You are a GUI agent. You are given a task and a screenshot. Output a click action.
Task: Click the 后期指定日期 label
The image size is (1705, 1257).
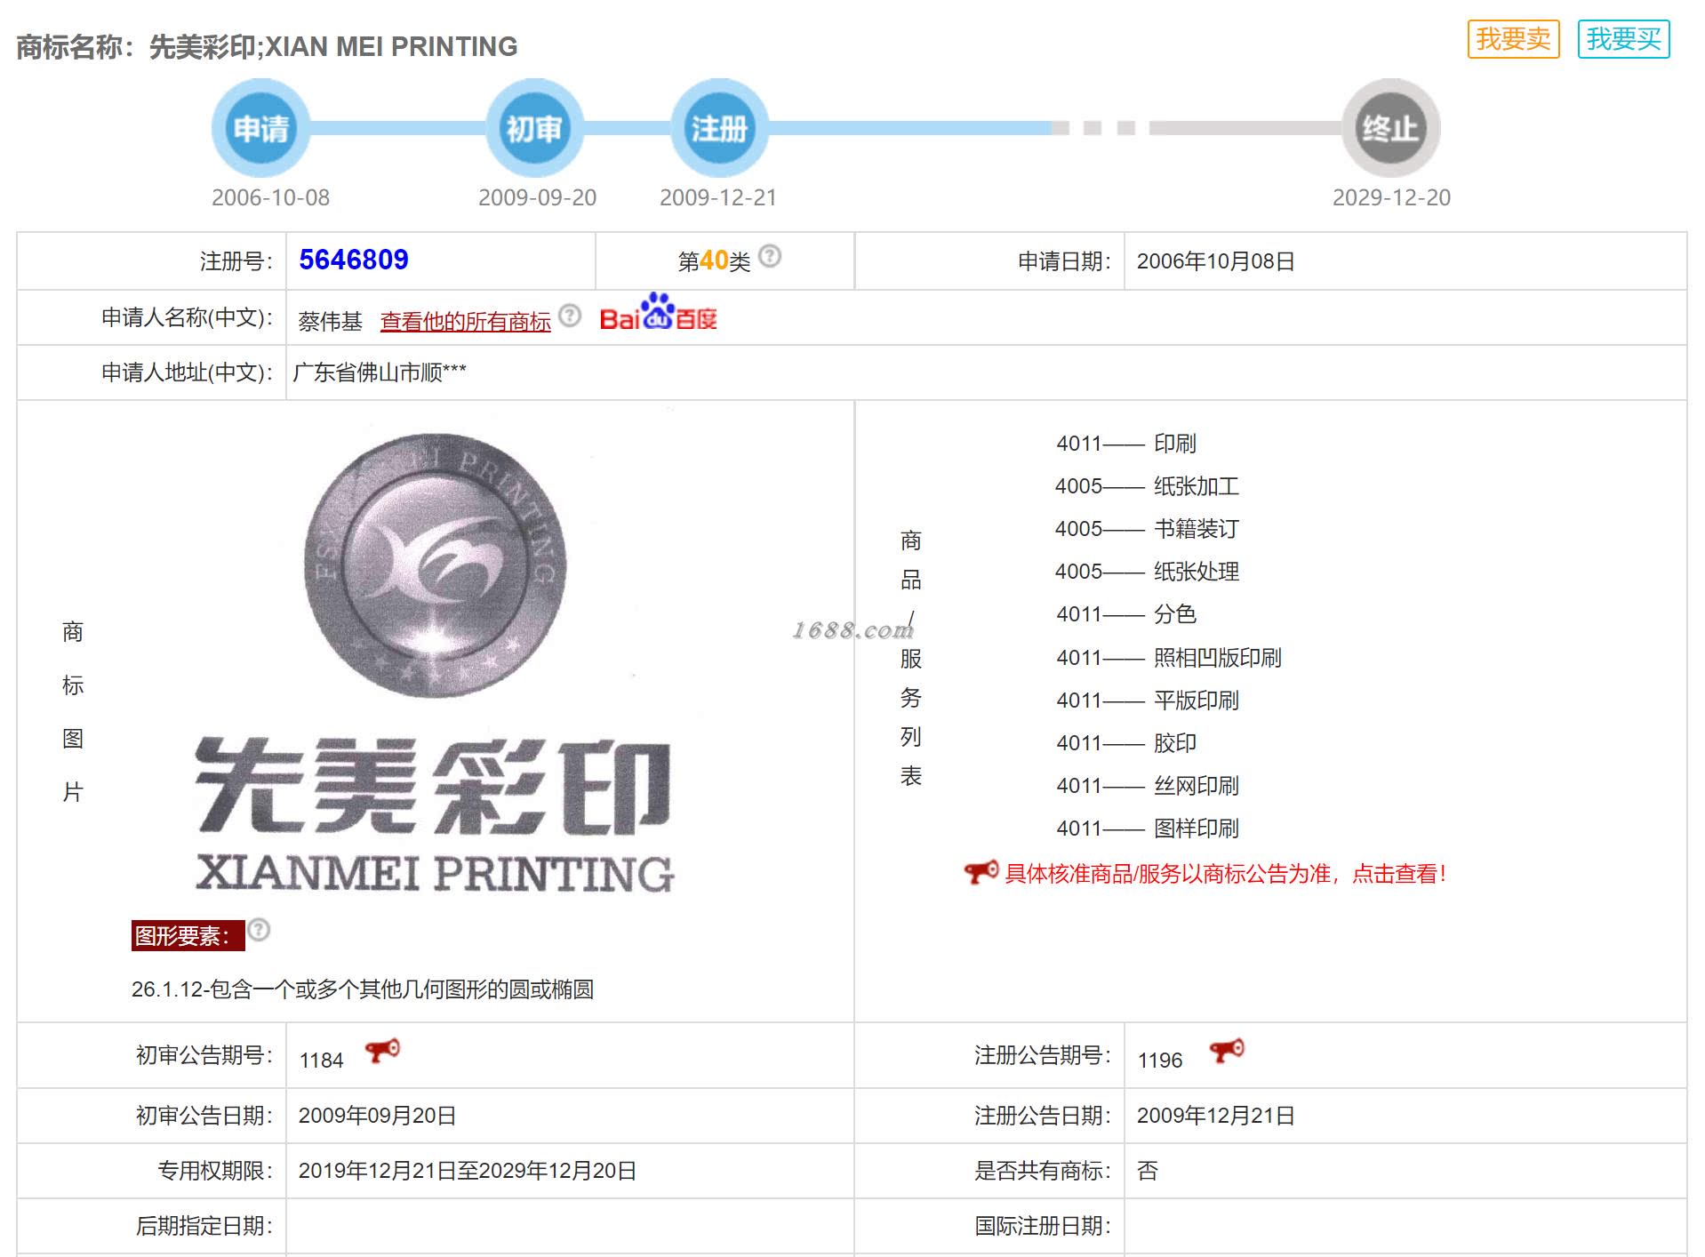coord(204,1226)
